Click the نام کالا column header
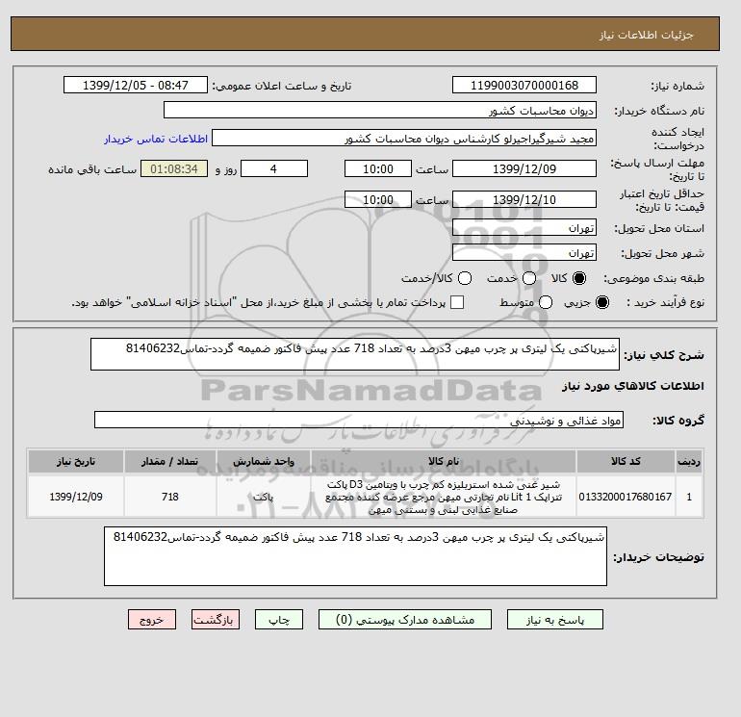 pos(444,461)
